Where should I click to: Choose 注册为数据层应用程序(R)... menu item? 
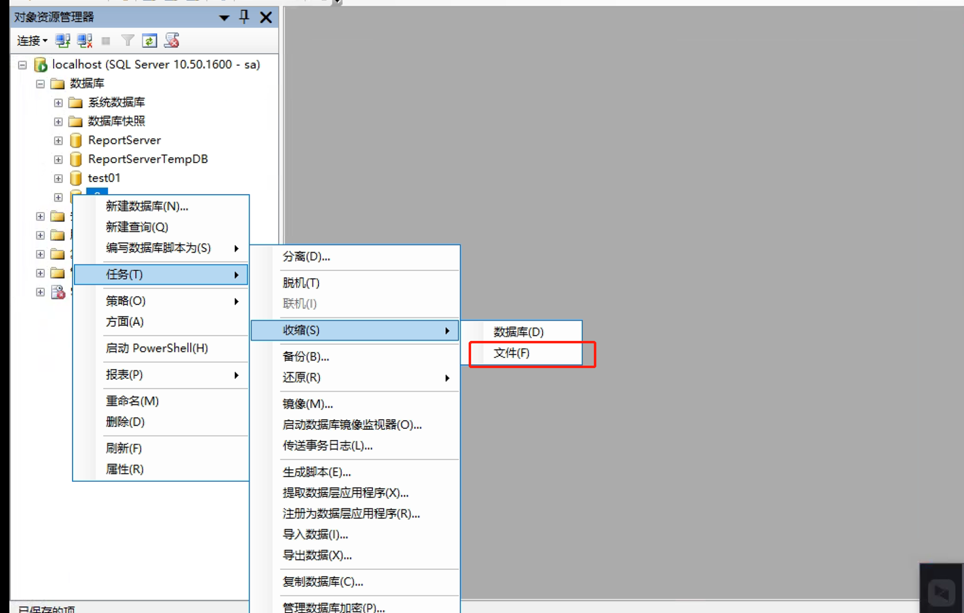(x=355, y=514)
